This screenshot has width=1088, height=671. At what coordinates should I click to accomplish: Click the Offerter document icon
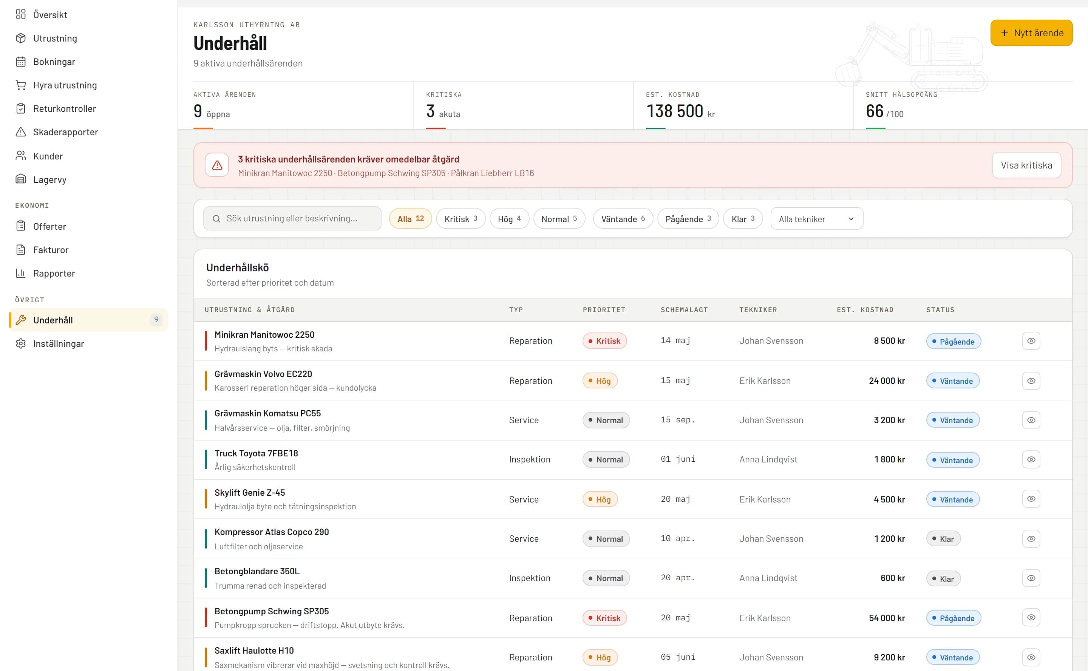(20, 226)
